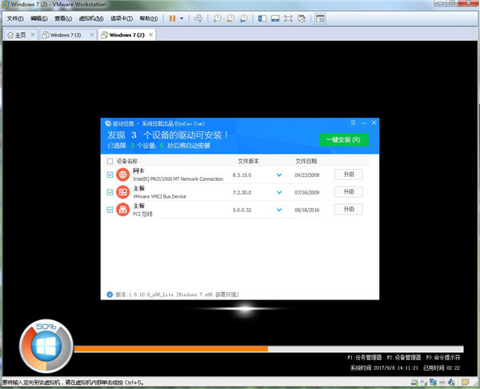This screenshot has height=389, width=480.
Task: Close the Windows 7 (3) tab
Action: pyautogui.click(x=91, y=35)
